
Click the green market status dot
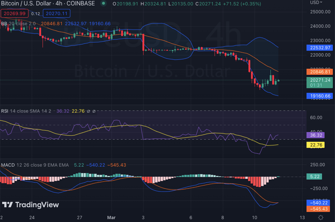[x=103, y=3]
